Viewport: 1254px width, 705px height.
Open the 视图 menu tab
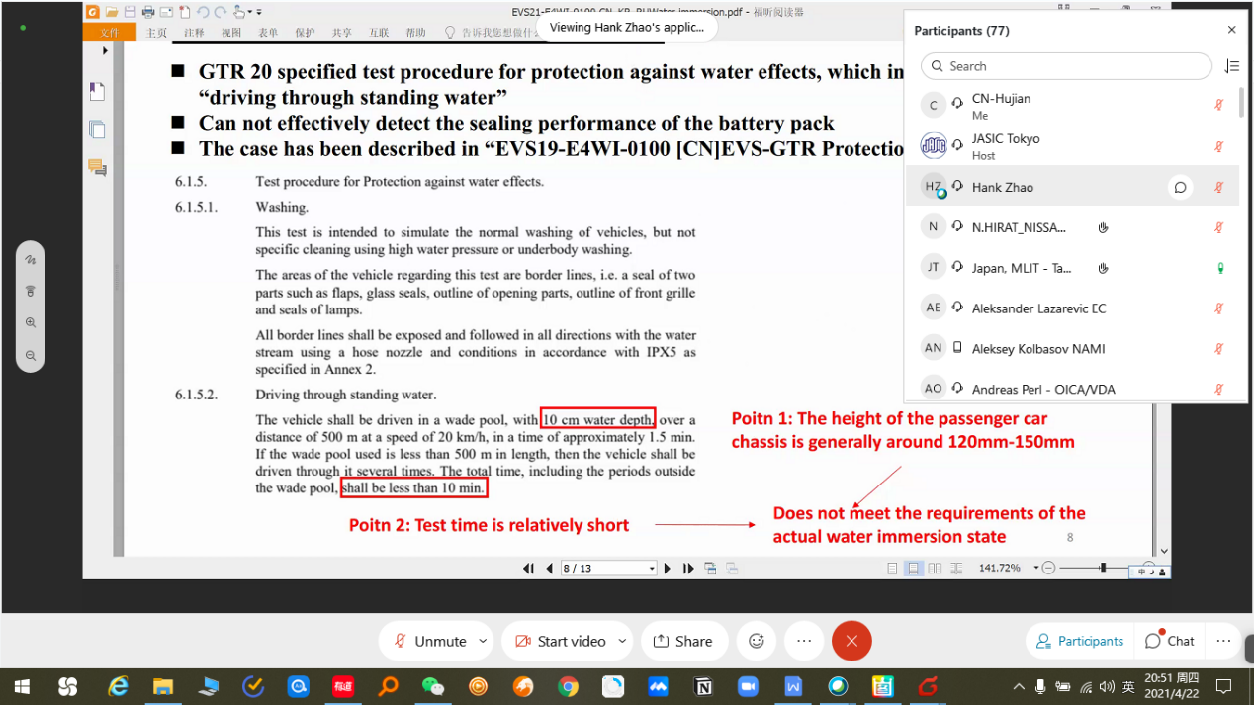point(231,33)
